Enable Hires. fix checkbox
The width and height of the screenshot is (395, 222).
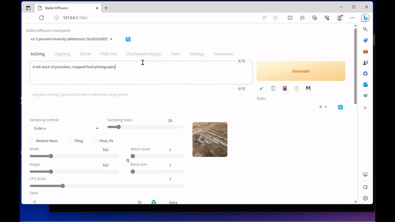pyautogui.click(x=95, y=141)
